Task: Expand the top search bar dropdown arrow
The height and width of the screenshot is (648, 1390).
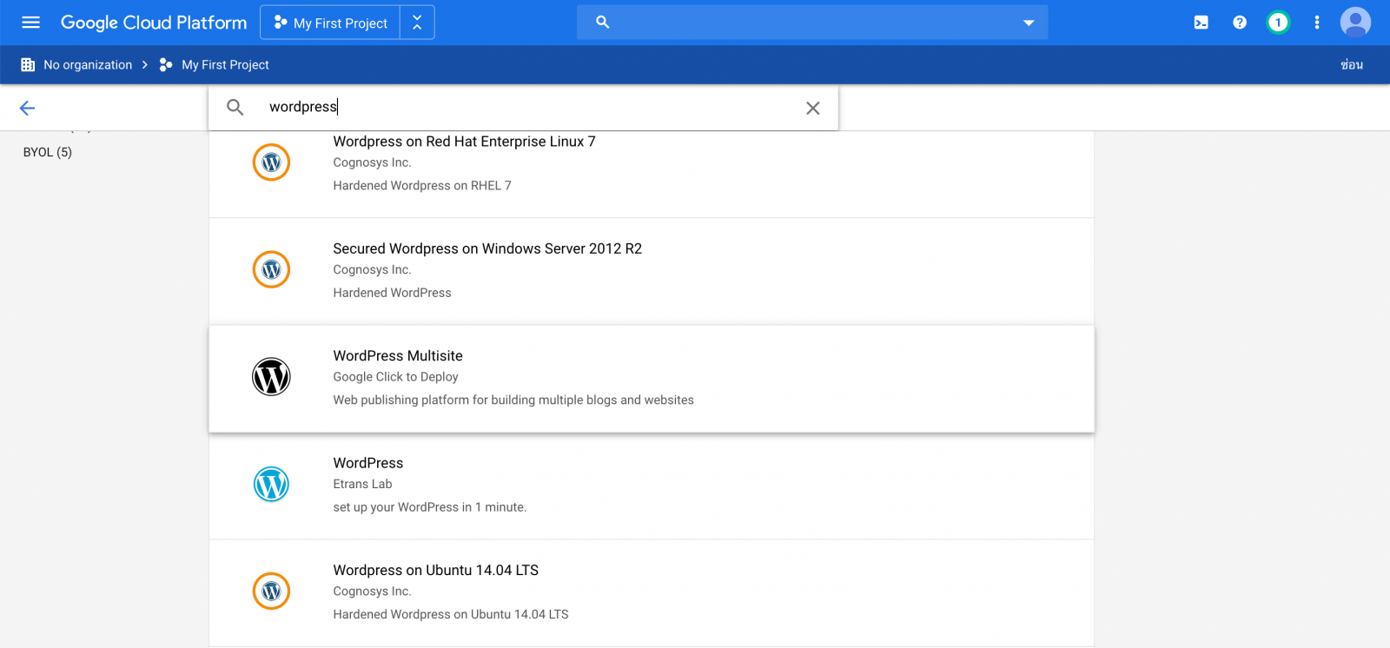Action: pyautogui.click(x=1029, y=23)
